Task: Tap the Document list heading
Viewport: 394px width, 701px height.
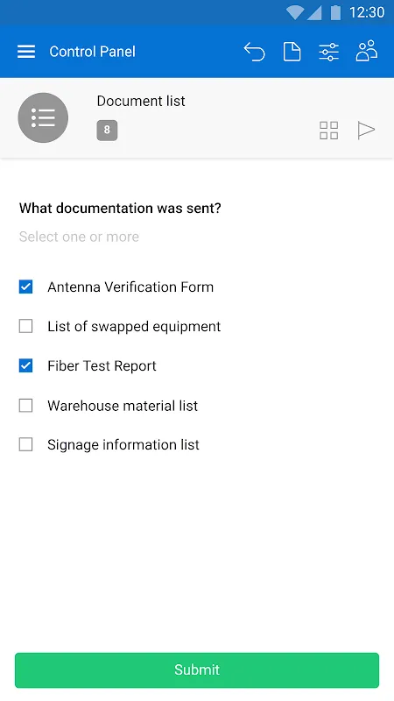Action: click(141, 101)
